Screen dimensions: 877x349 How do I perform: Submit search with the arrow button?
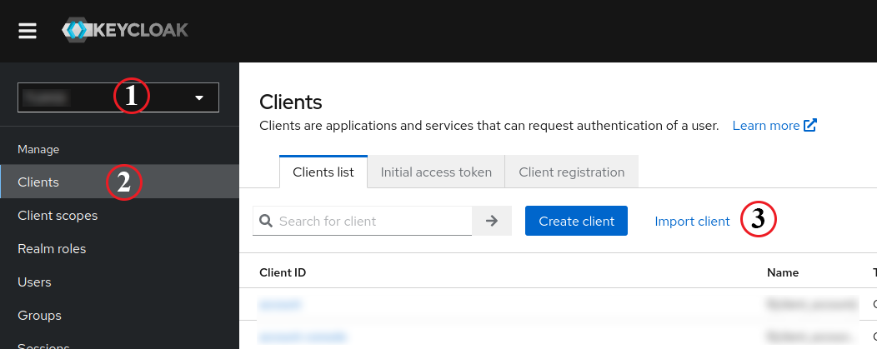(492, 221)
